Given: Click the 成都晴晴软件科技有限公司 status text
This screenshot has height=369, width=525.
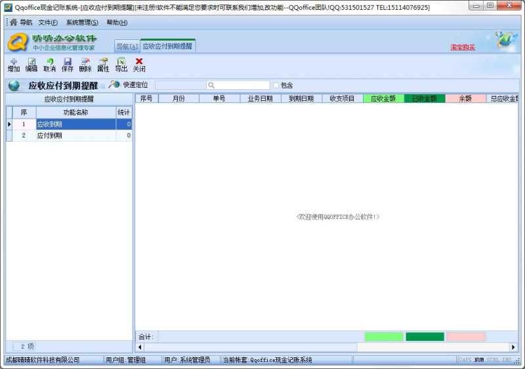Looking at the screenshot, I should click(43, 360).
